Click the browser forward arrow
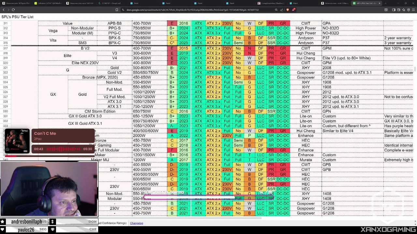 pos(8,10)
